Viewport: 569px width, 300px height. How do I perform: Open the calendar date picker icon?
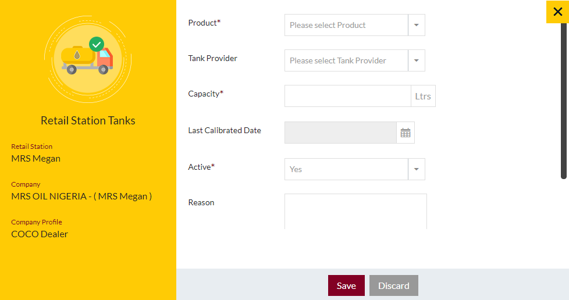(406, 133)
